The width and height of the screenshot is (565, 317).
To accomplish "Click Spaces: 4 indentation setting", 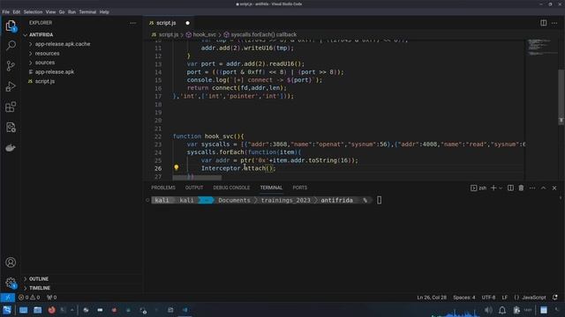I will coord(464,298).
